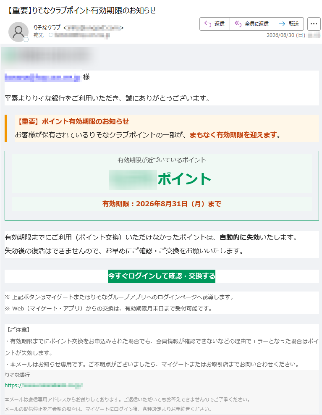Click the email subject line title
Screen dimensions: 322x415
(81, 11)
